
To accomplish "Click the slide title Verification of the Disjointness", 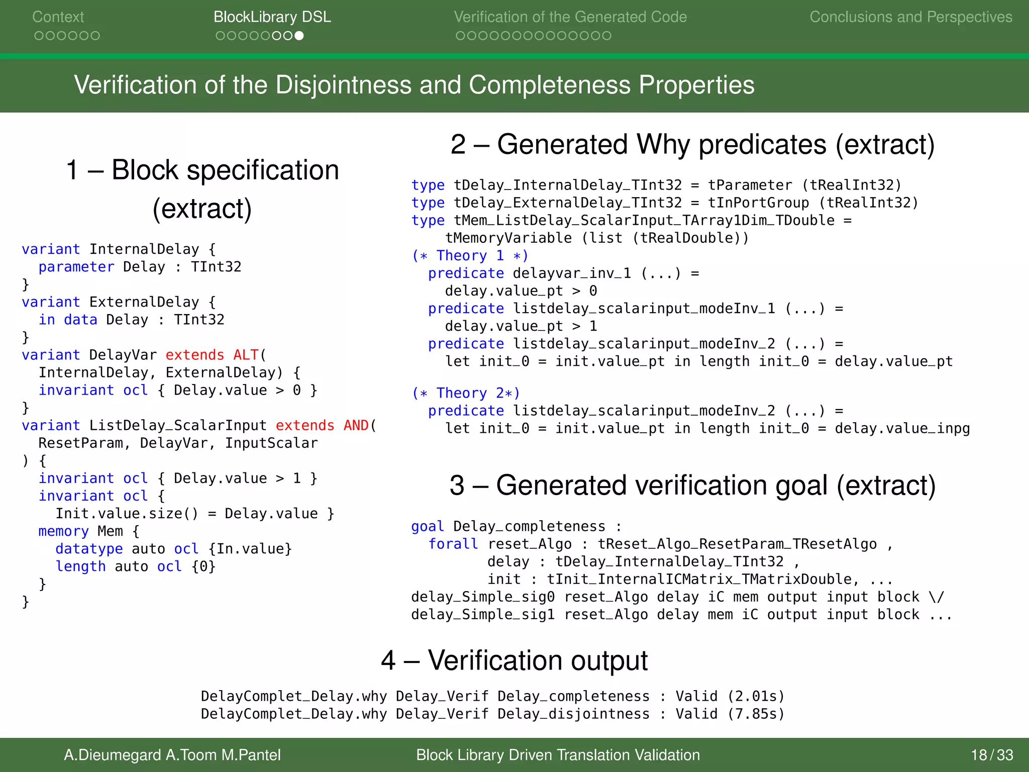I will tap(414, 85).
